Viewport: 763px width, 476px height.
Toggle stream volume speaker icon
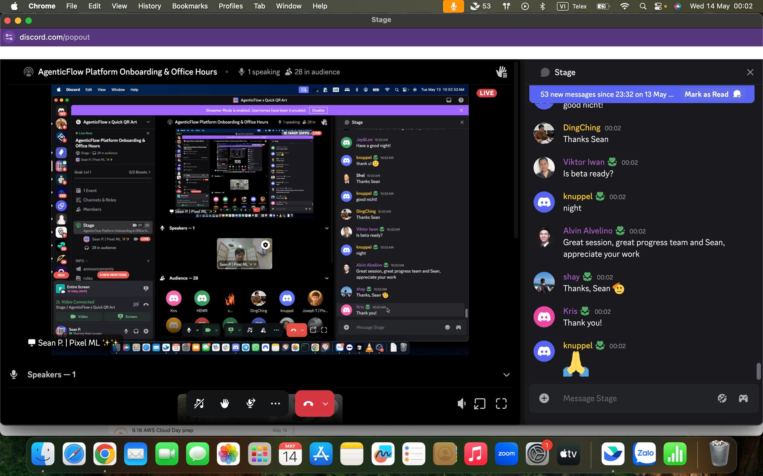pyautogui.click(x=461, y=404)
